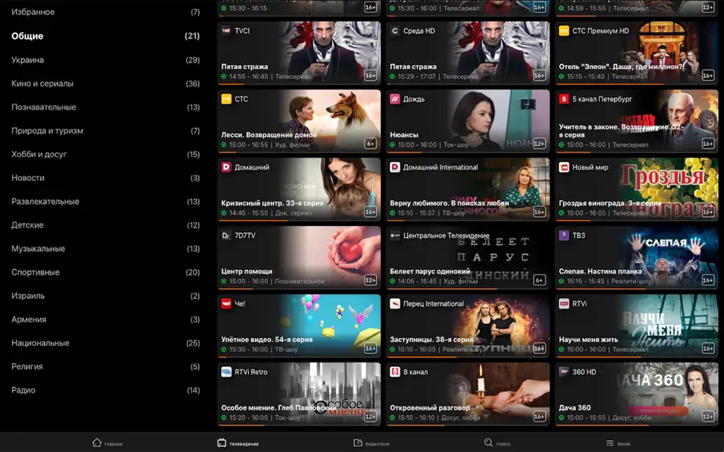Click the СТС Премиум HD logo
The width and height of the screenshot is (724, 452).
tap(564, 31)
